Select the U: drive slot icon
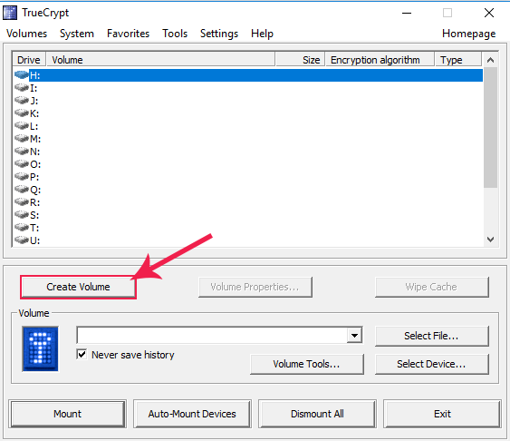The width and height of the screenshot is (510, 441). [x=22, y=240]
